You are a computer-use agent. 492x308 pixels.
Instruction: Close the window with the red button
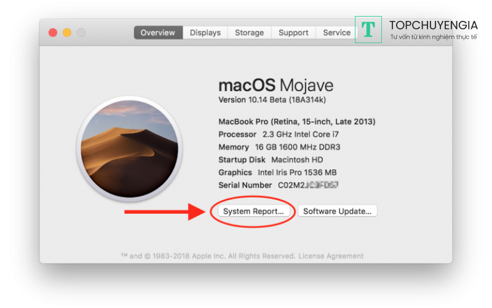pyautogui.click(x=53, y=33)
